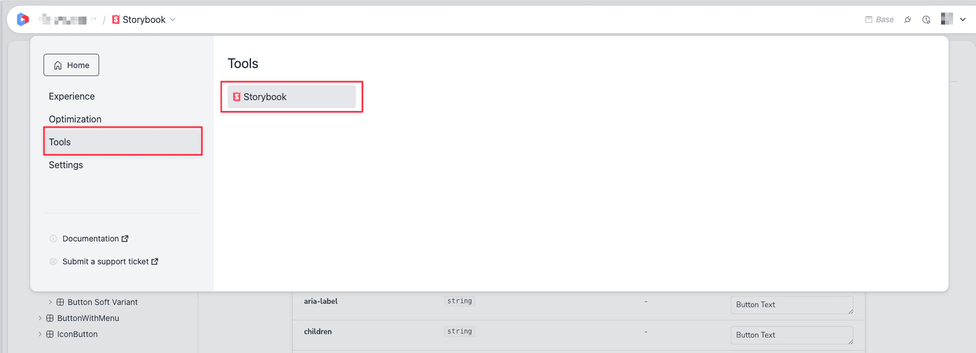Click the component icon beside ButtonWithMenu

pos(50,318)
